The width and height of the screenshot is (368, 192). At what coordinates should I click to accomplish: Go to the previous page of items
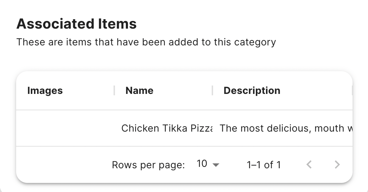pyautogui.click(x=309, y=164)
